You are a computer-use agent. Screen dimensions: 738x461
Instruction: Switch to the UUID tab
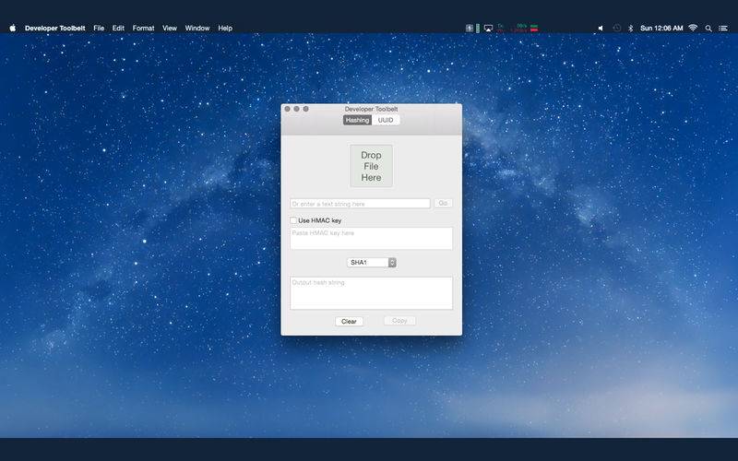[x=386, y=121]
